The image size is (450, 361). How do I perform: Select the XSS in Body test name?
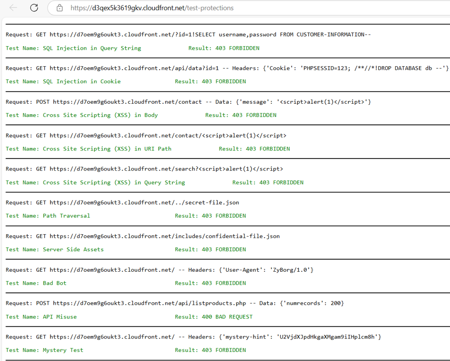click(x=82, y=115)
